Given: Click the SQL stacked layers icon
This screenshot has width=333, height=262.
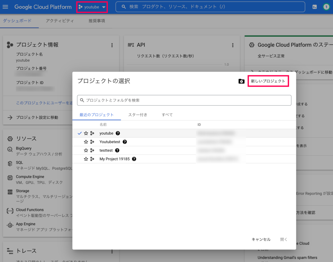Looking at the screenshot, I should coord(10,164).
